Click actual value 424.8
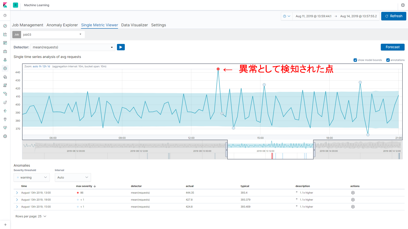408x229 pixels. point(189,207)
